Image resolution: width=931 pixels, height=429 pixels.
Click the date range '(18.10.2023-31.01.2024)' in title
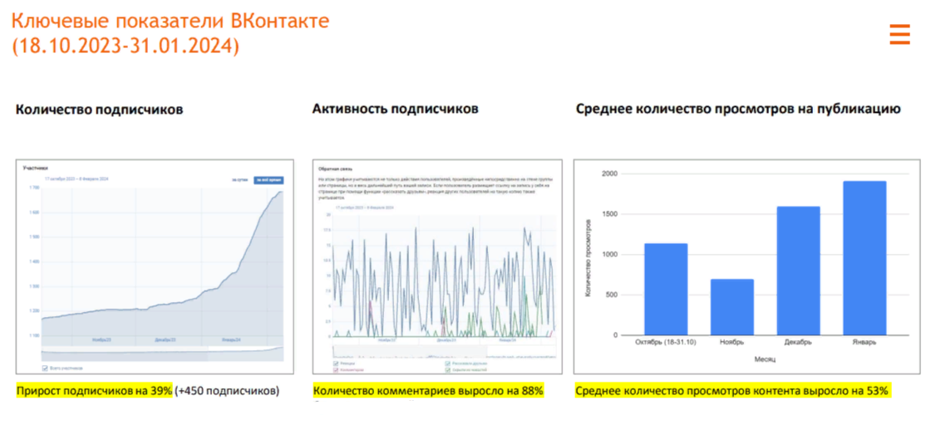click(126, 46)
